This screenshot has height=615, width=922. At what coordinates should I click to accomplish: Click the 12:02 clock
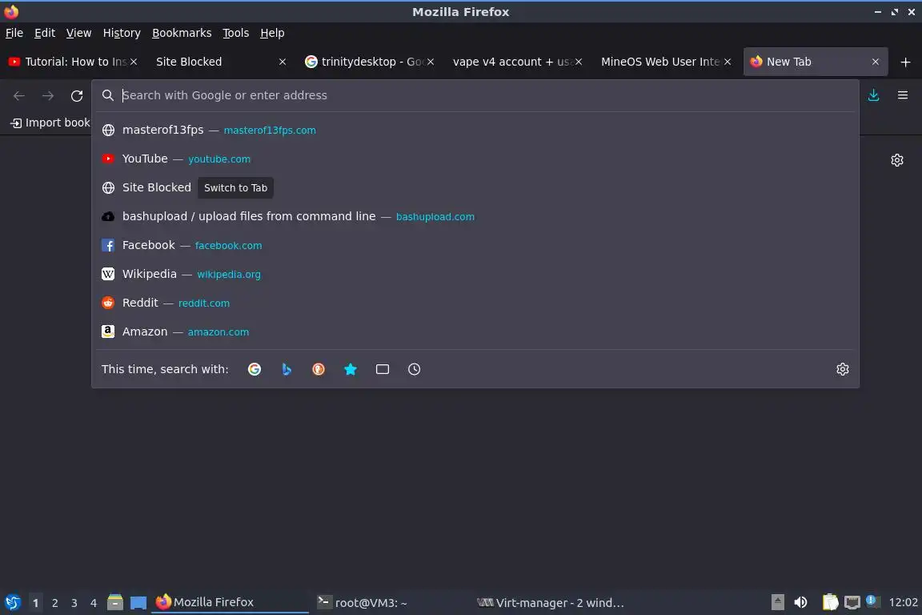click(903, 602)
